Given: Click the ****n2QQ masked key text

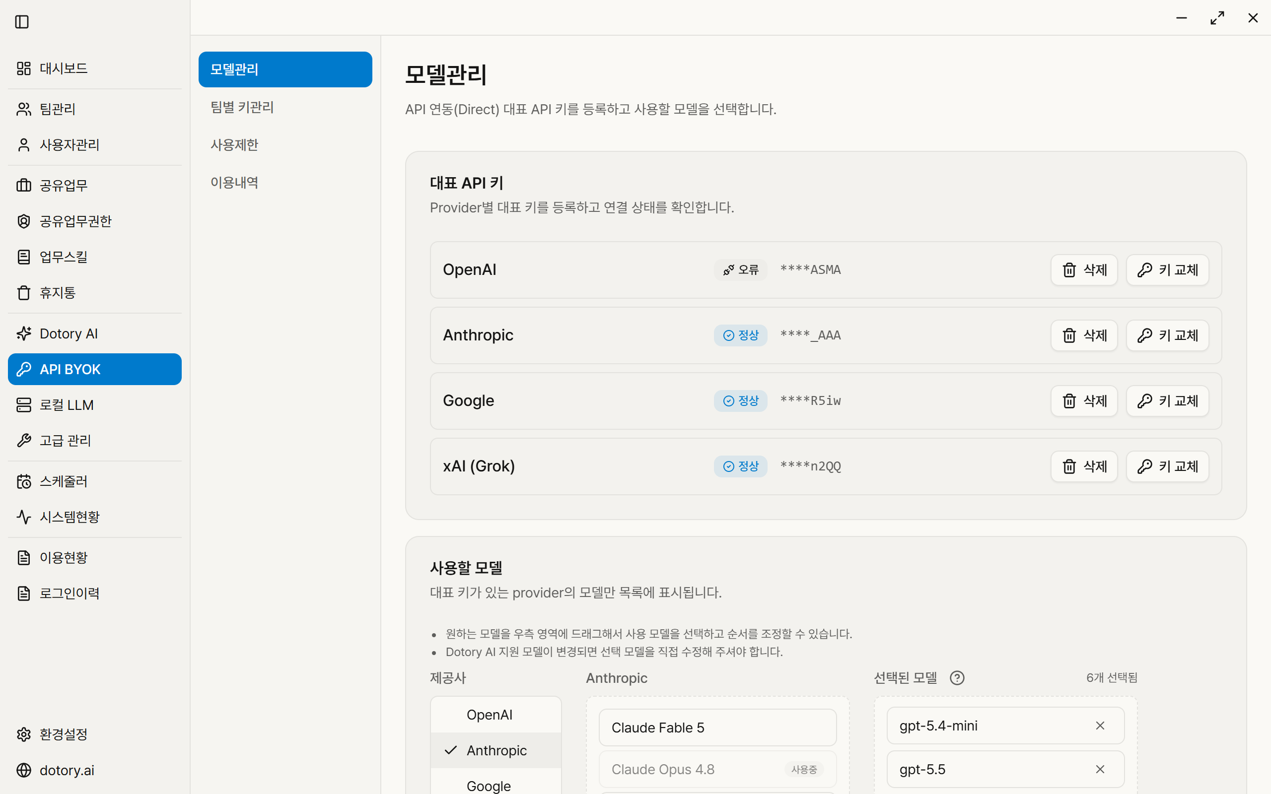Looking at the screenshot, I should pyautogui.click(x=810, y=466).
